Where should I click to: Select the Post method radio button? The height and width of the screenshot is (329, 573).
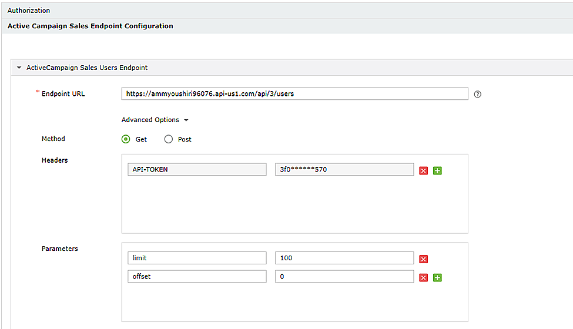point(169,139)
